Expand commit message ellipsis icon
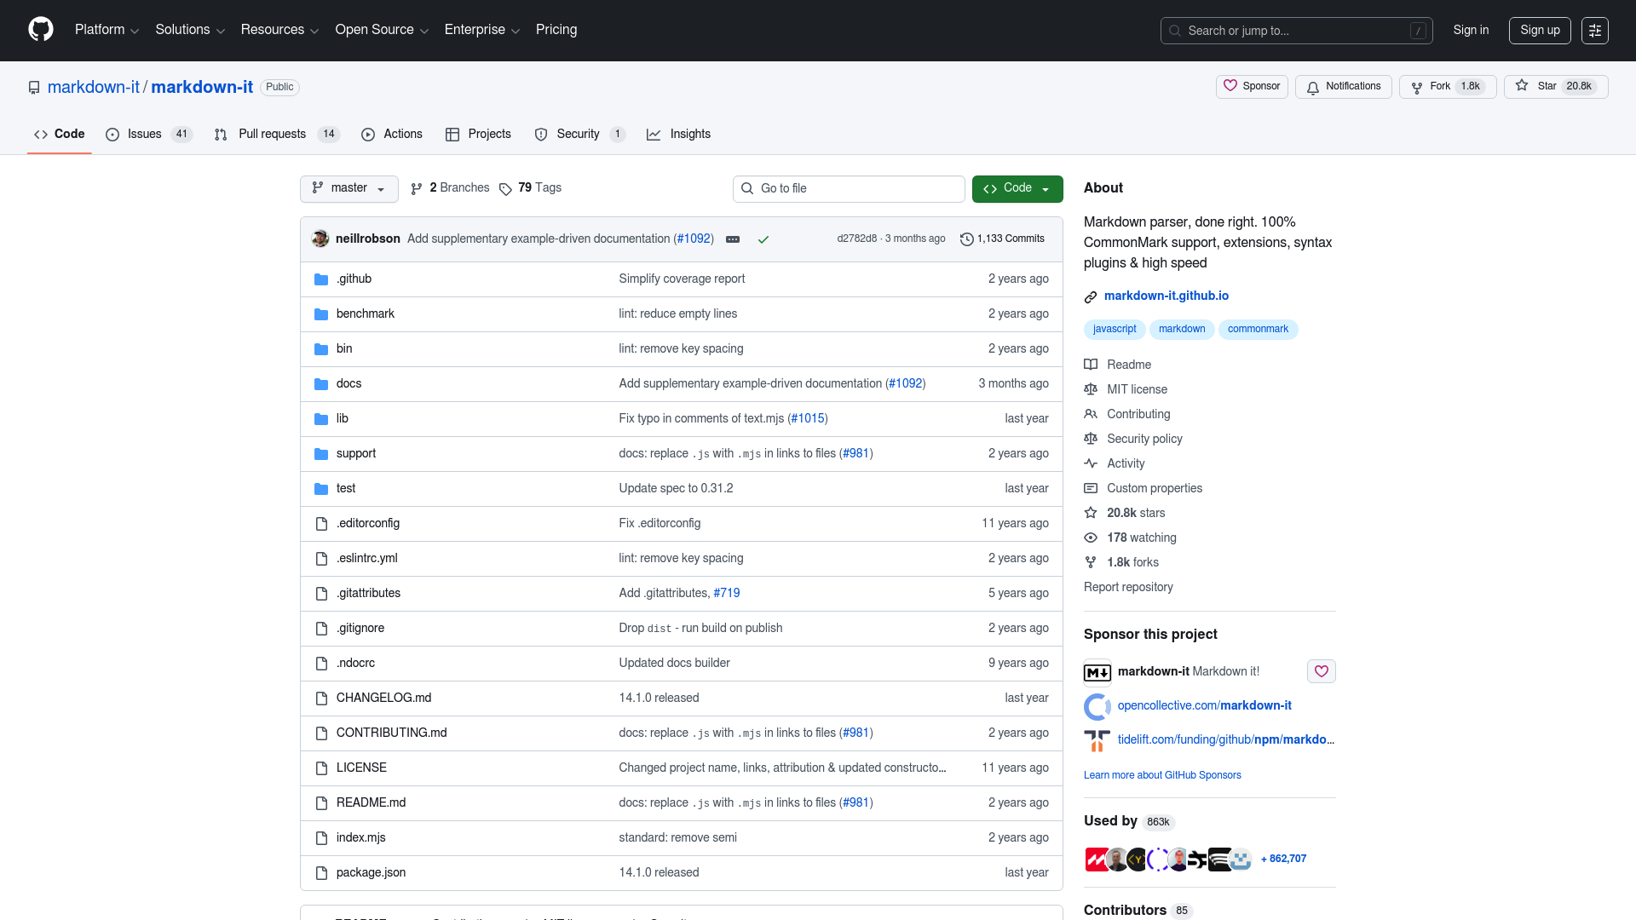 pos(732,239)
